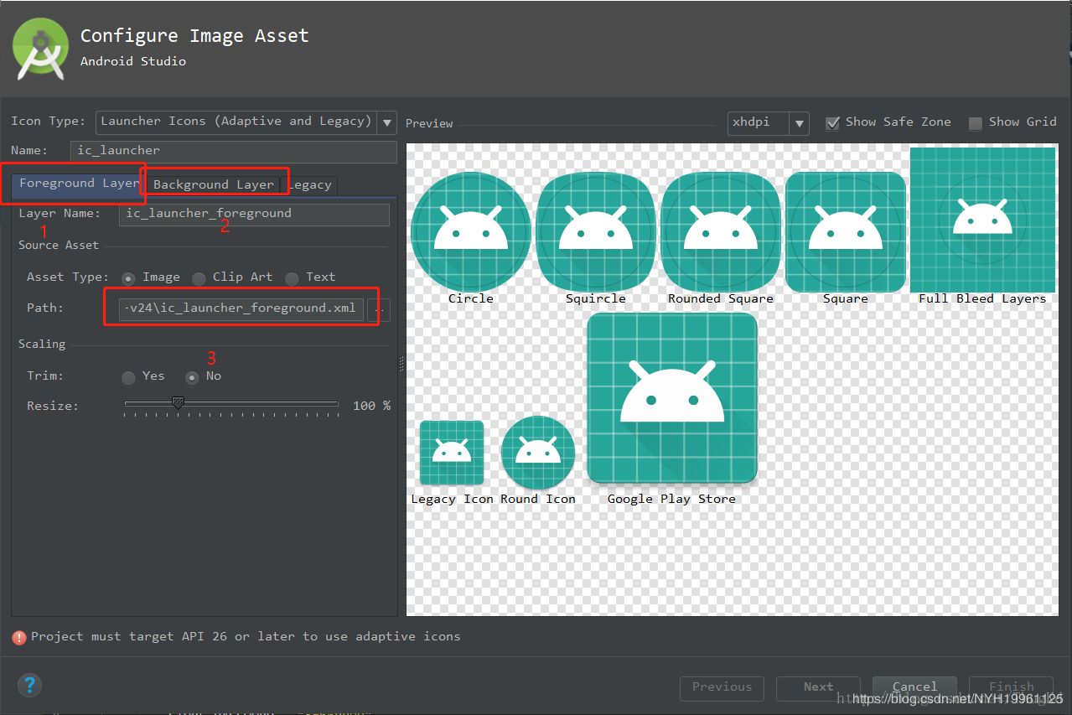Enable the Show Grid checkbox
Image resolution: width=1072 pixels, height=715 pixels.
click(x=975, y=123)
